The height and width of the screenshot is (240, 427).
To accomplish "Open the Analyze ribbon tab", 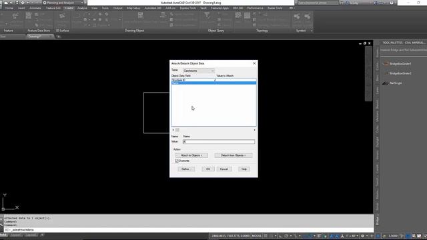I will tap(82, 8).
